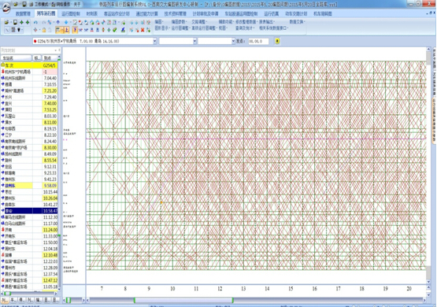Toggle the 下 direction button
This screenshot has height=307, width=437.
(75, 30)
